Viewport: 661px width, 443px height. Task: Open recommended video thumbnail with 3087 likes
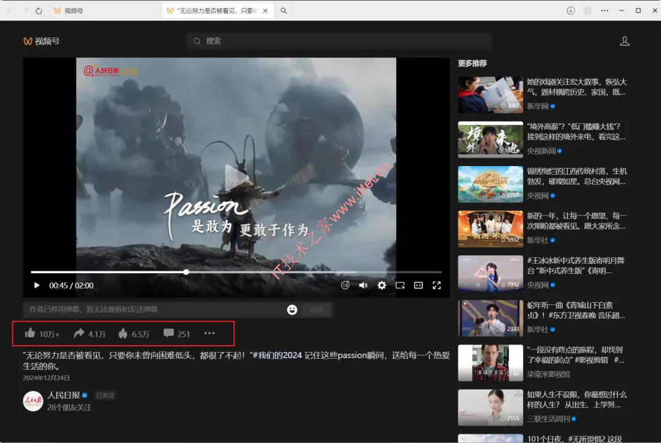[x=490, y=95]
